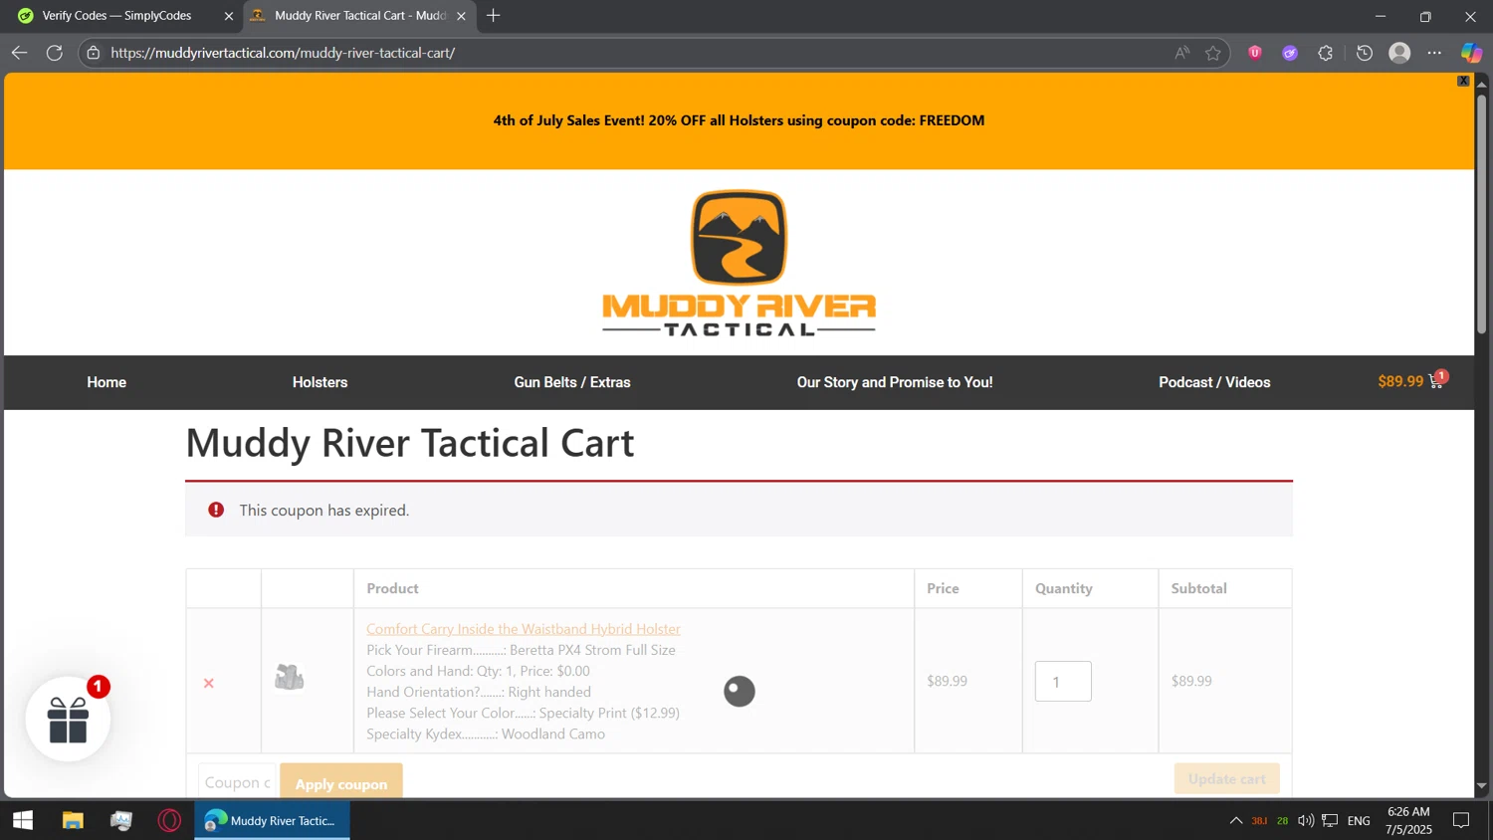Click the Muddy River Tactical logo
The height and width of the screenshot is (840, 1493).
[739, 263]
